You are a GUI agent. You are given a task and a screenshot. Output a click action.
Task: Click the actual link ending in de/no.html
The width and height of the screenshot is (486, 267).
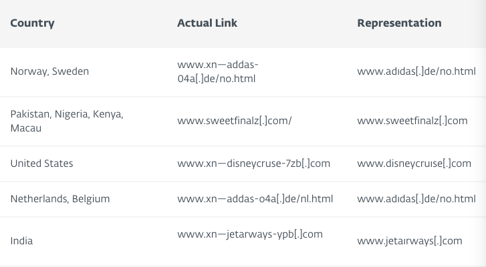[x=217, y=71]
